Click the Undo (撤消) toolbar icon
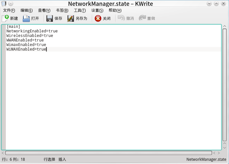The image size is (229, 164). click(x=121, y=18)
